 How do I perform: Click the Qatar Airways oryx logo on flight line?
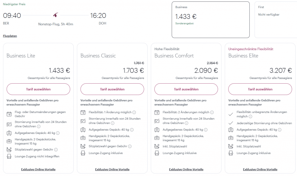click(x=56, y=15)
